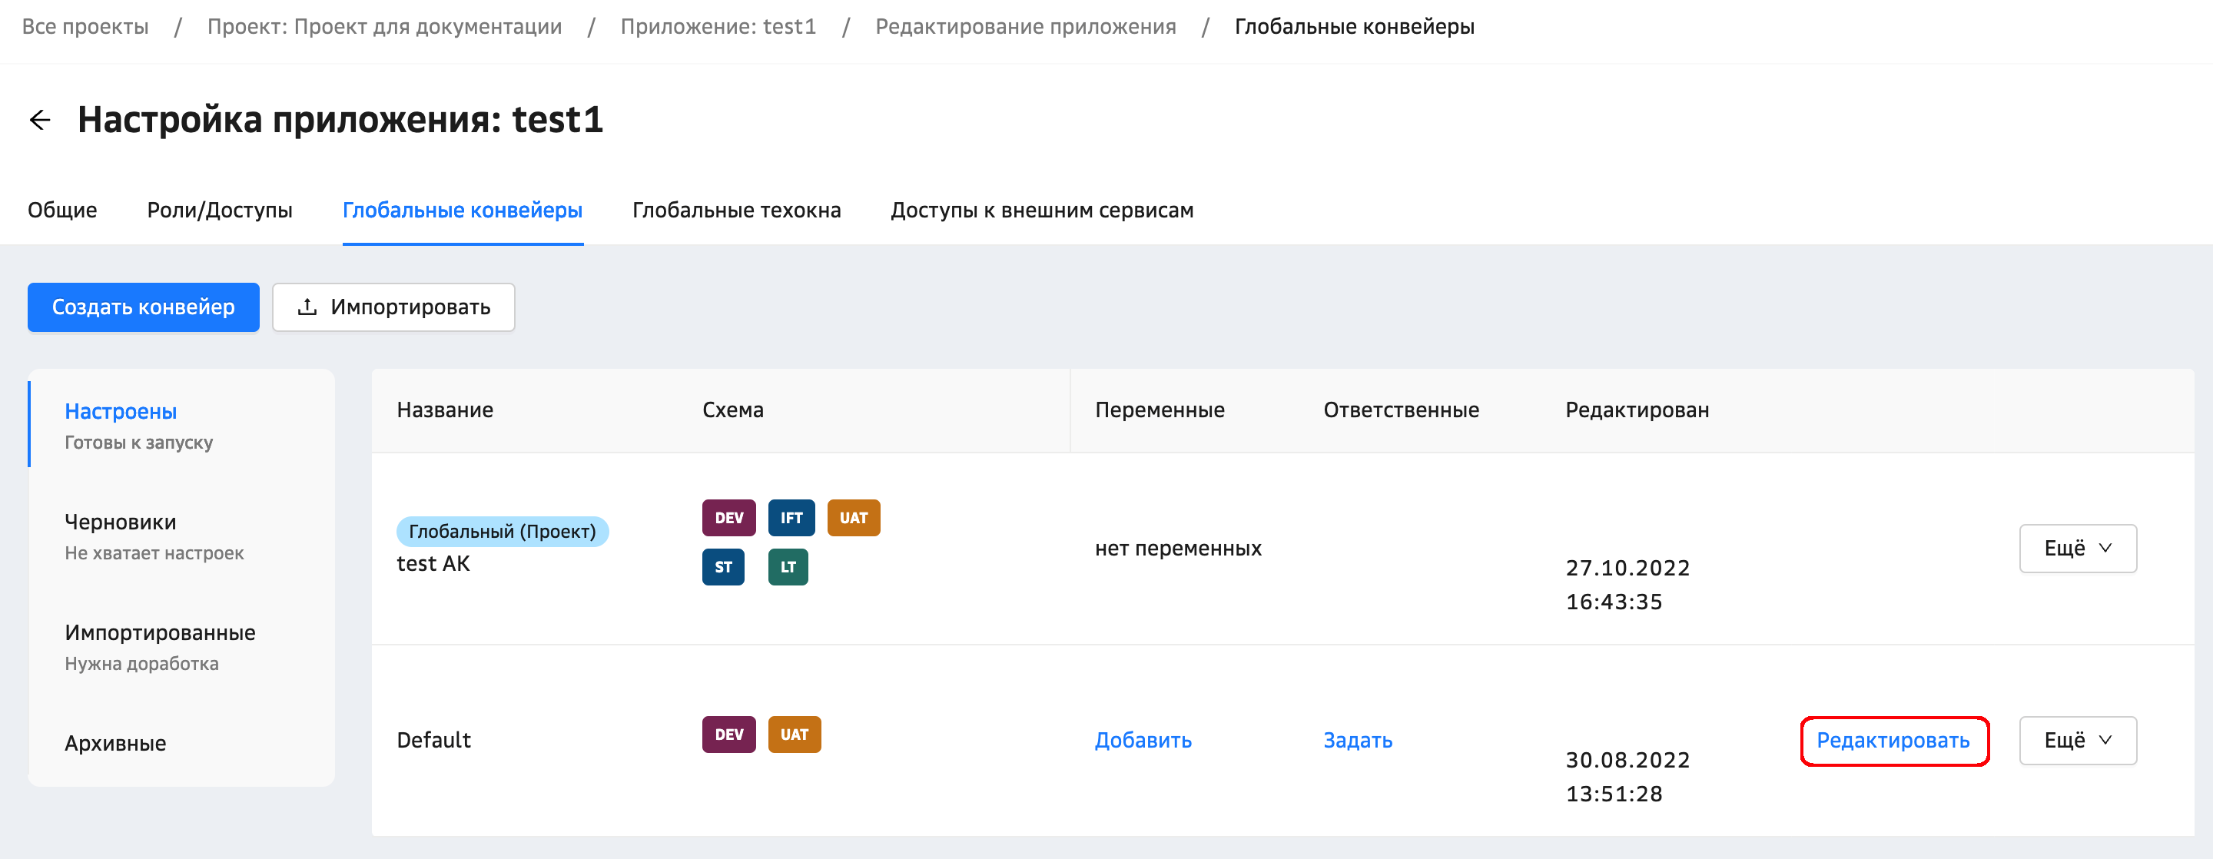This screenshot has height=859, width=2213.
Task: Click Добавить link in Переменные column
Action: (x=1143, y=741)
